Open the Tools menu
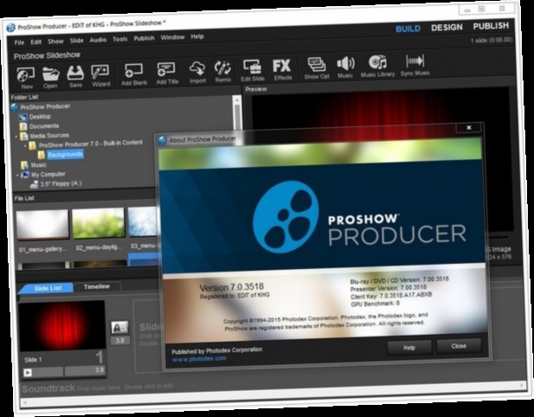The height and width of the screenshot is (417, 534). 120,39
